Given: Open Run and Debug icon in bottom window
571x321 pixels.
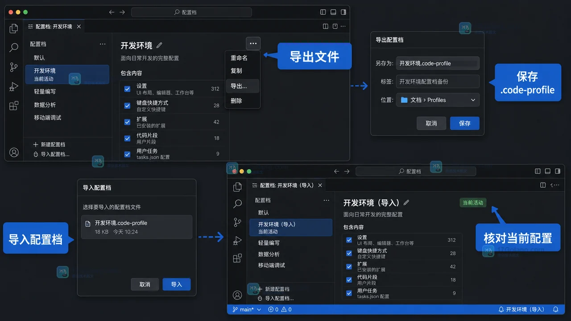Looking at the screenshot, I should [237, 241].
